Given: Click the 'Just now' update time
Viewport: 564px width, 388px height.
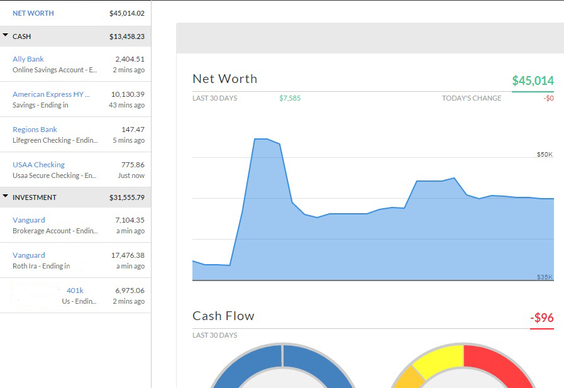Looking at the screenshot, I should (x=131, y=175).
